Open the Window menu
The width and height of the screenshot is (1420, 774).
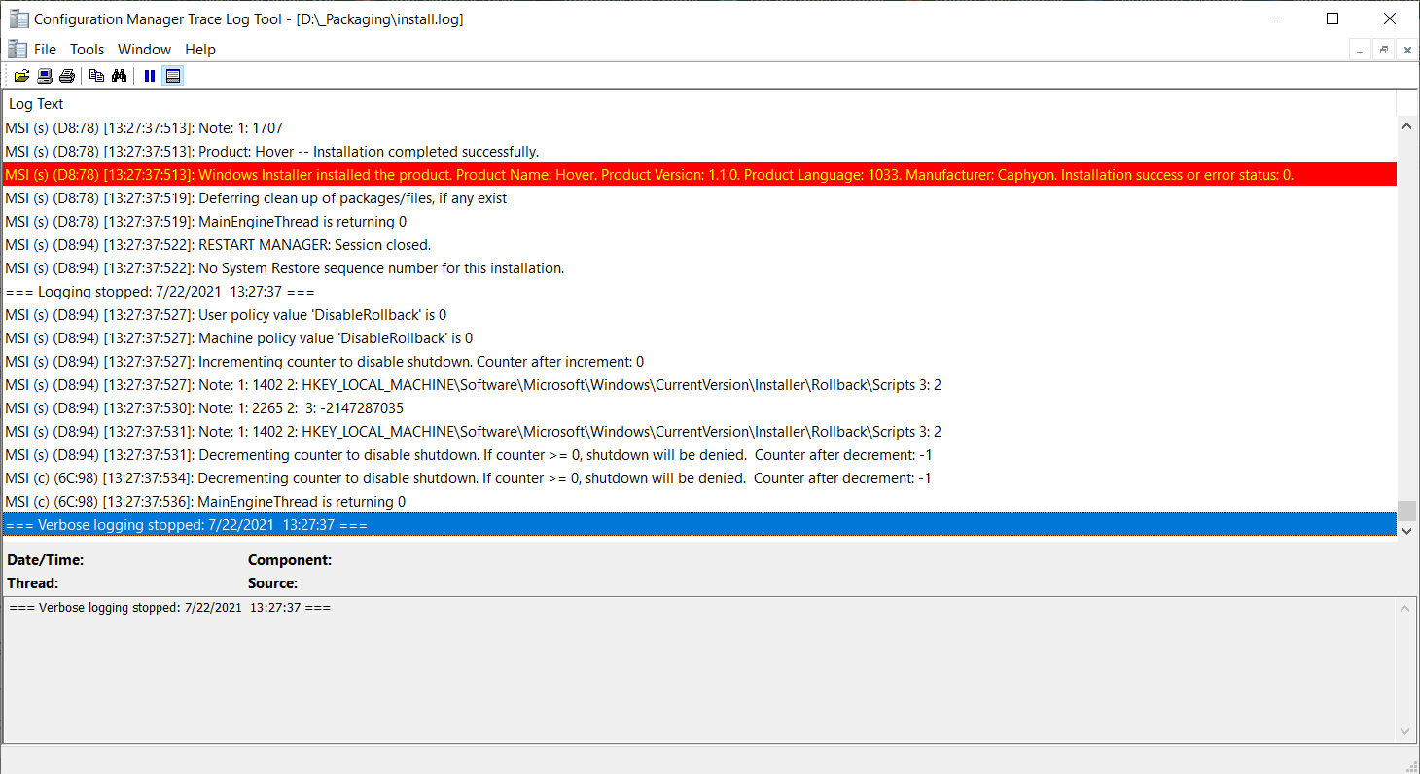click(144, 50)
